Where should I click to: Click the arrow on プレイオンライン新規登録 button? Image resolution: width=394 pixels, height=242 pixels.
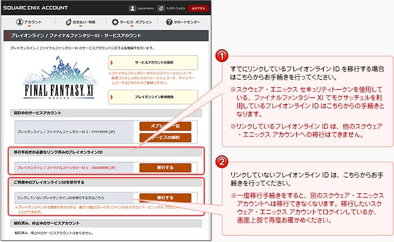tap(112, 97)
